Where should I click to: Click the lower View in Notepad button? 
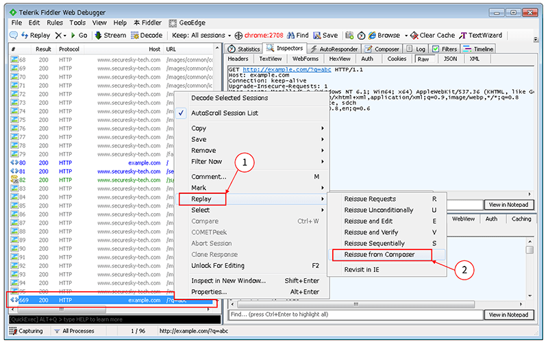508,315
